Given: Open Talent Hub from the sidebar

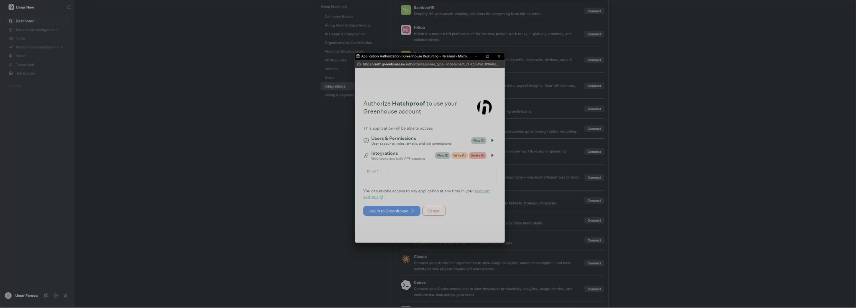Looking at the screenshot, I should tap(25, 65).
